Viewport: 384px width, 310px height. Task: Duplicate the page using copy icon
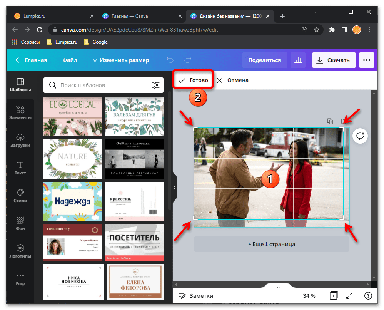click(x=330, y=121)
